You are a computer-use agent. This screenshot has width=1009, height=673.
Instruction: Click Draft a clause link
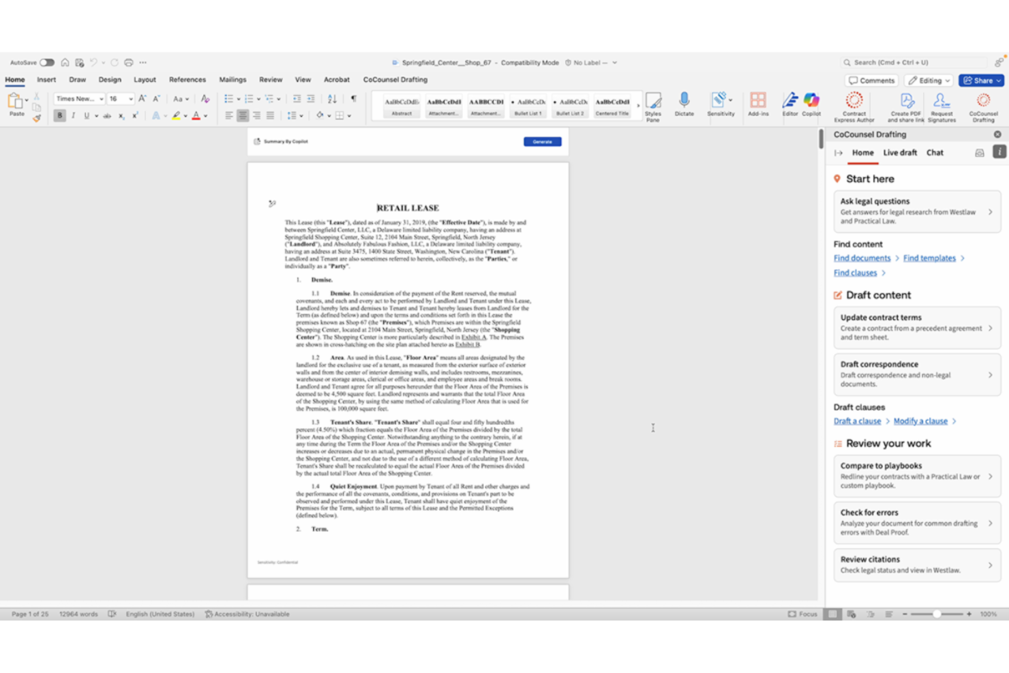[x=857, y=421]
